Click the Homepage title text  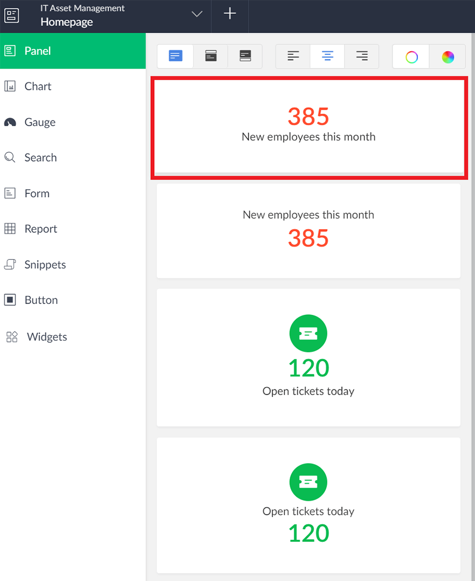coord(66,22)
